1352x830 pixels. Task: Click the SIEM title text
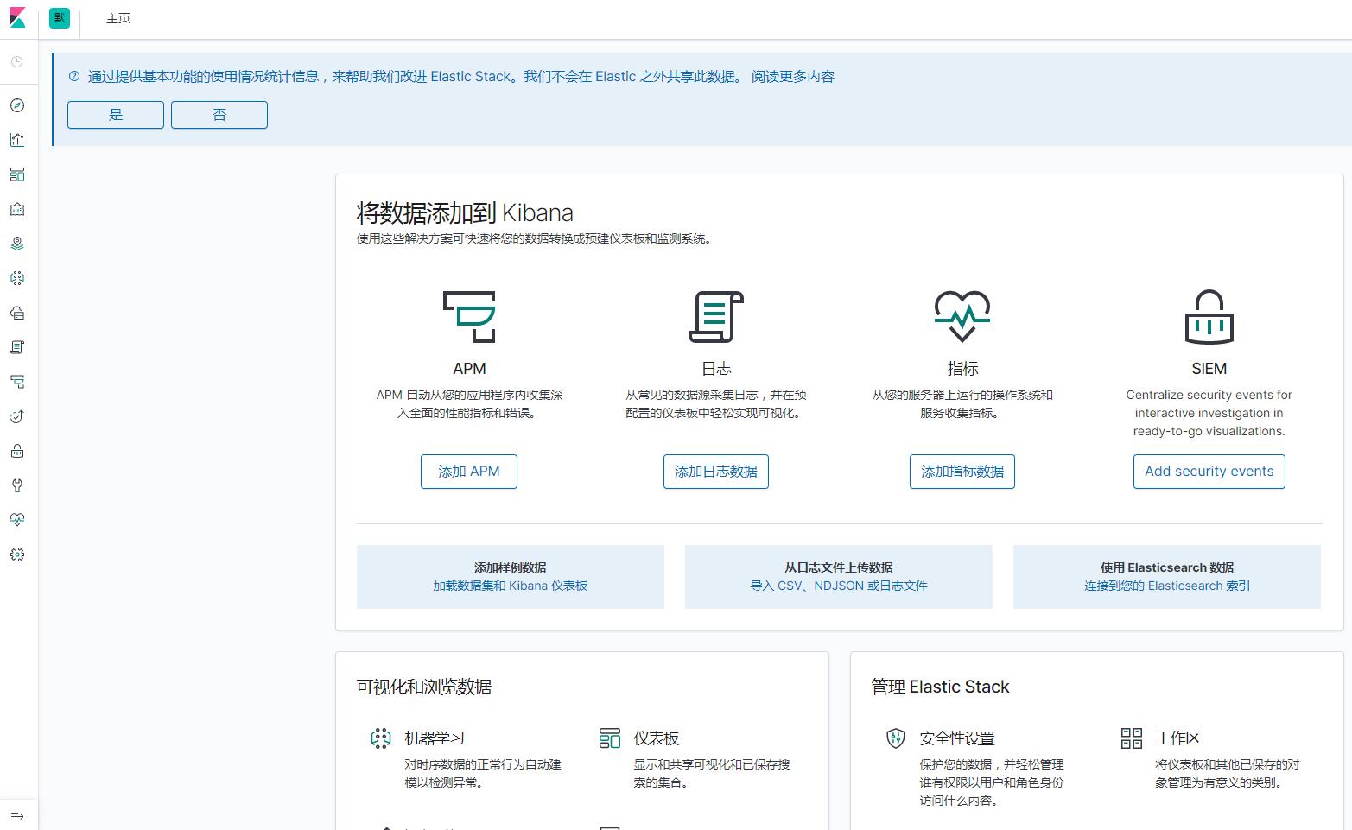1209,369
